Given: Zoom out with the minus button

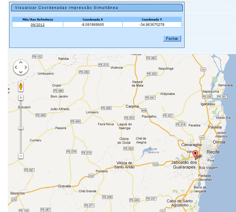Looking at the screenshot, I should (21, 156).
